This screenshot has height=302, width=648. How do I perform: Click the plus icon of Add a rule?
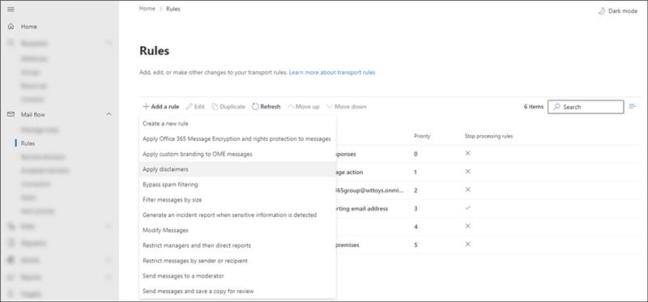[146, 107]
